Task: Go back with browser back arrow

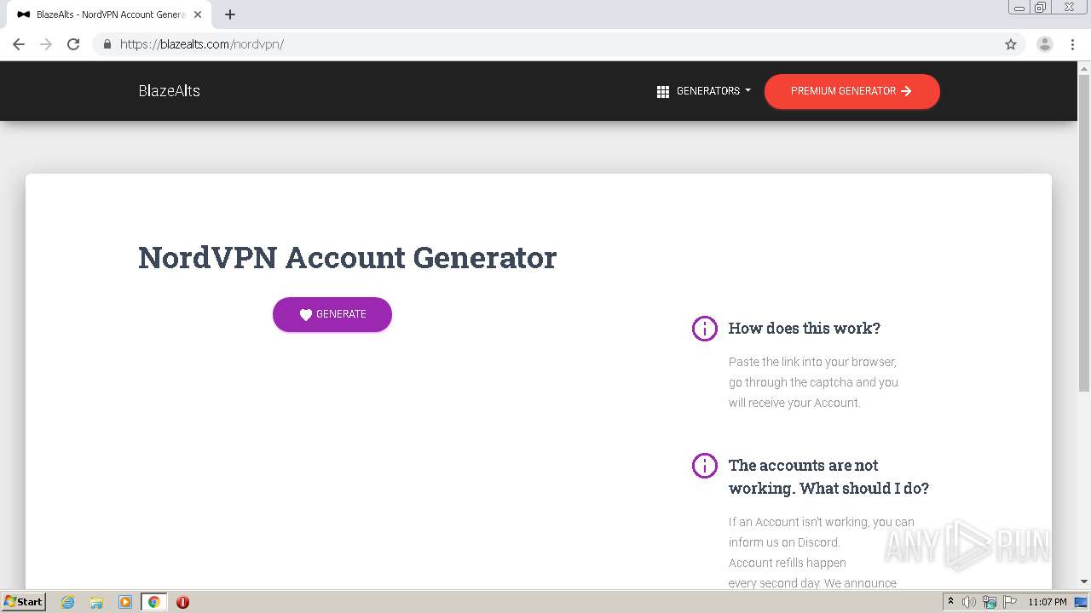Action: click(19, 44)
